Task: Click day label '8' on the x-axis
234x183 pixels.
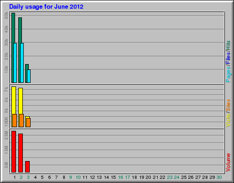Action: [64, 178]
